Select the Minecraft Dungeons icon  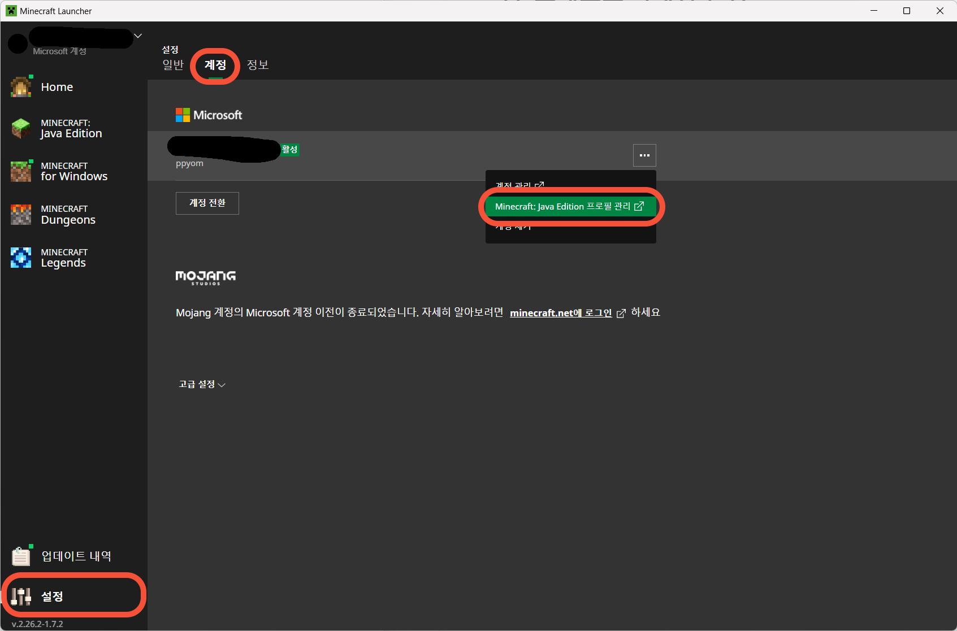coord(21,215)
